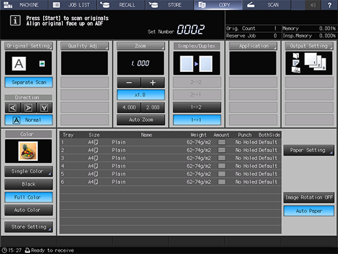
Task: Open the SCAN tab
Action: tap(266, 5)
